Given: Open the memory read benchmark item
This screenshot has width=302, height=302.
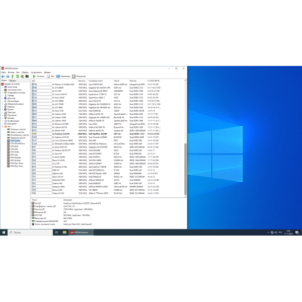Looking at the screenshot, I should pyautogui.click(x=17, y=129).
